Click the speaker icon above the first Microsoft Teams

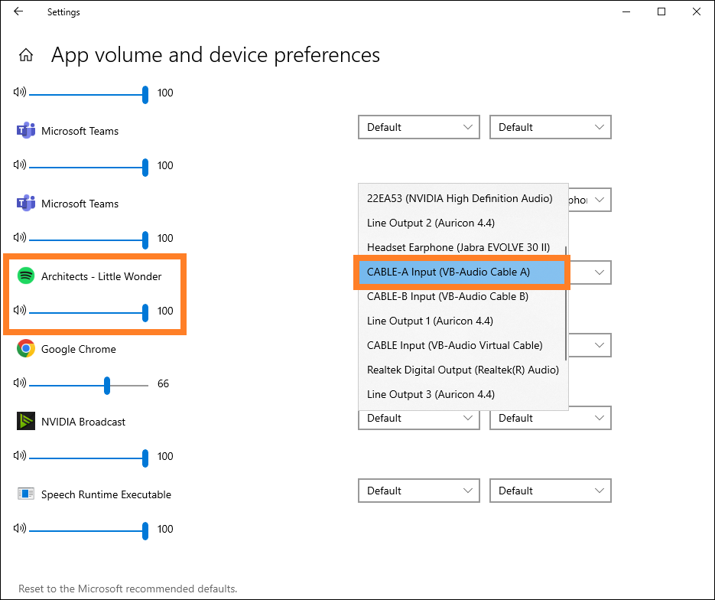click(20, 92)
